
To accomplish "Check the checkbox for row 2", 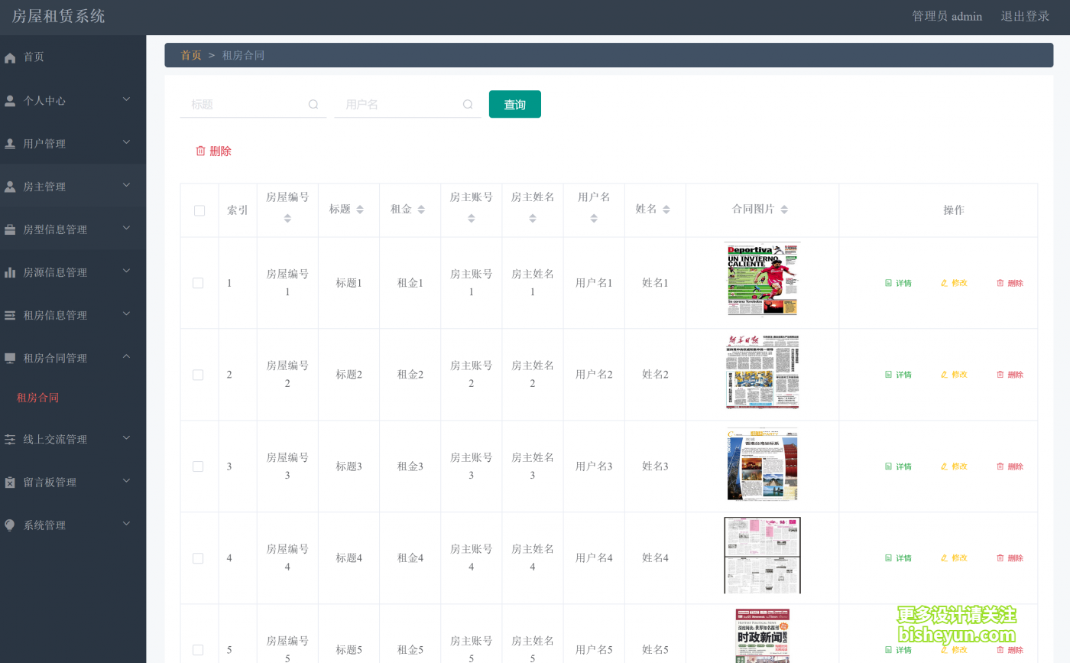I will coord(198,375).
